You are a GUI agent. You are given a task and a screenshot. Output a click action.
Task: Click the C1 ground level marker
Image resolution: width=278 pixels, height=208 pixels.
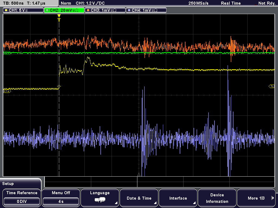(x=7, y=91)
